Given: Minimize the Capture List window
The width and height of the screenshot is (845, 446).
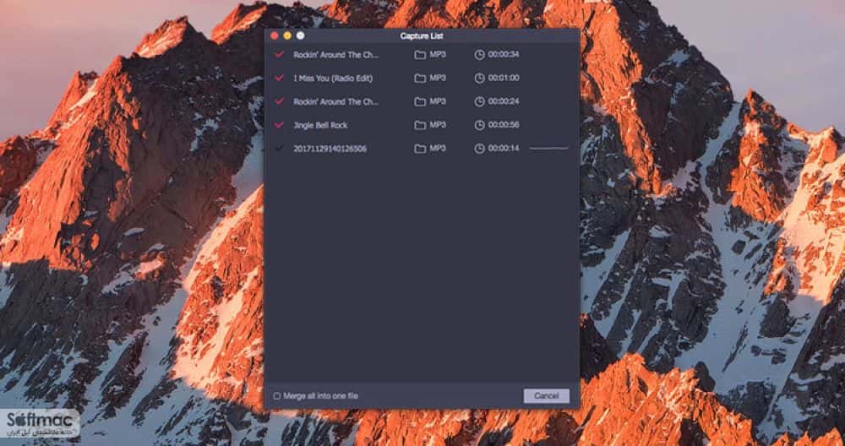Looking at the screenshot, I should tap(287, 35).
